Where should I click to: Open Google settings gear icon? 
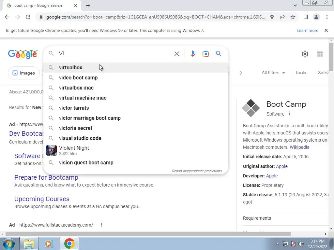(305, 54)
